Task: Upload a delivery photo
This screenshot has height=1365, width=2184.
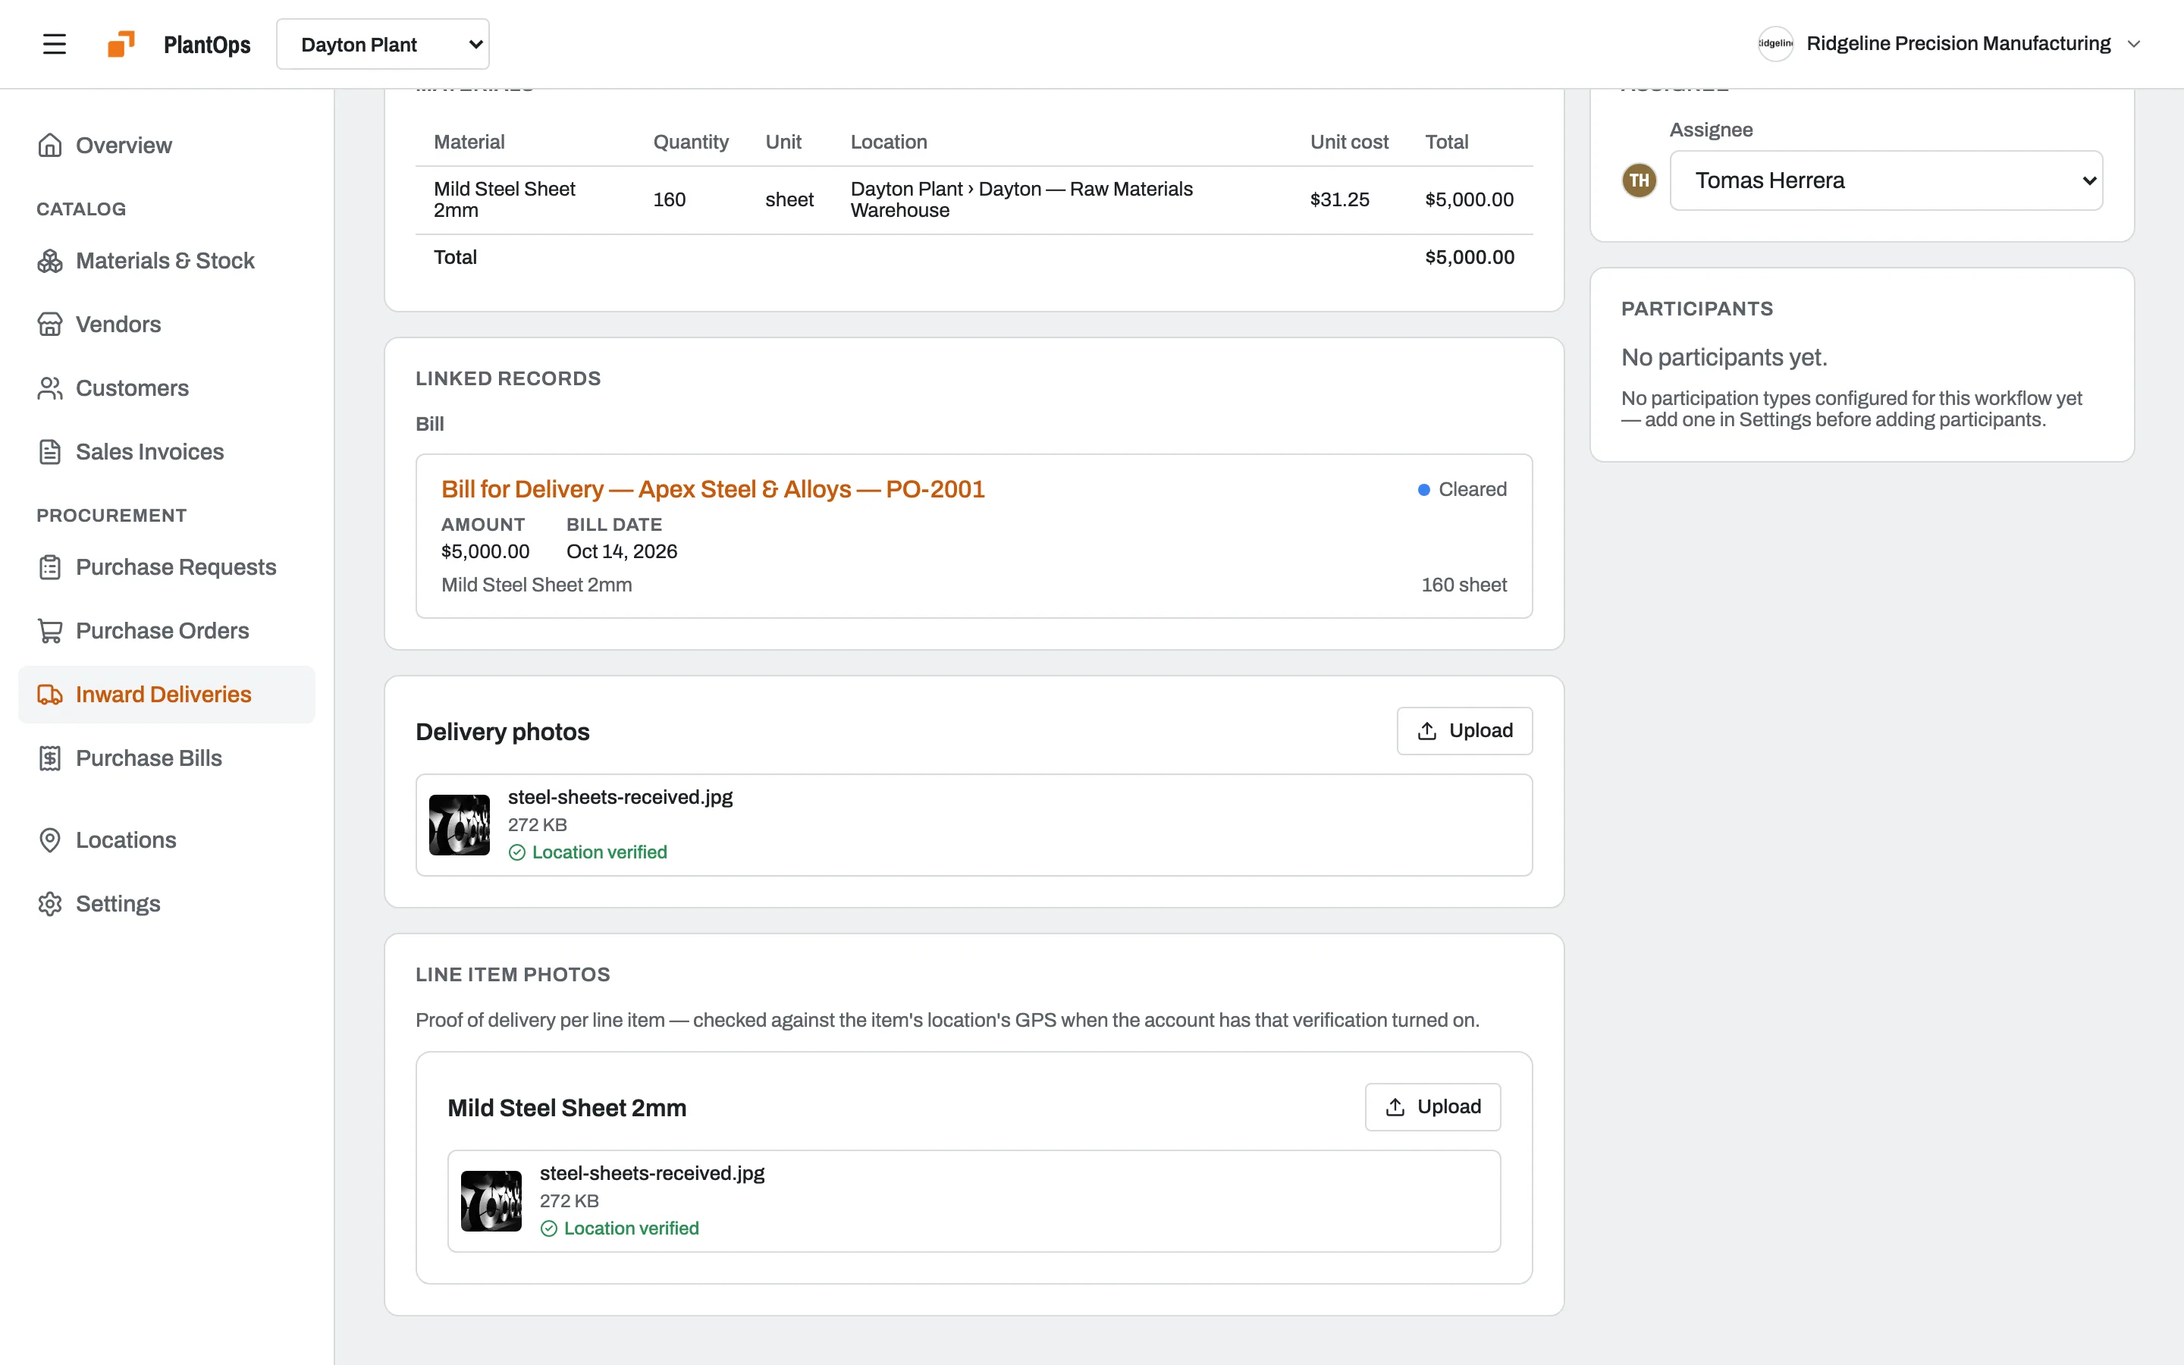Action: point(1464,730)
